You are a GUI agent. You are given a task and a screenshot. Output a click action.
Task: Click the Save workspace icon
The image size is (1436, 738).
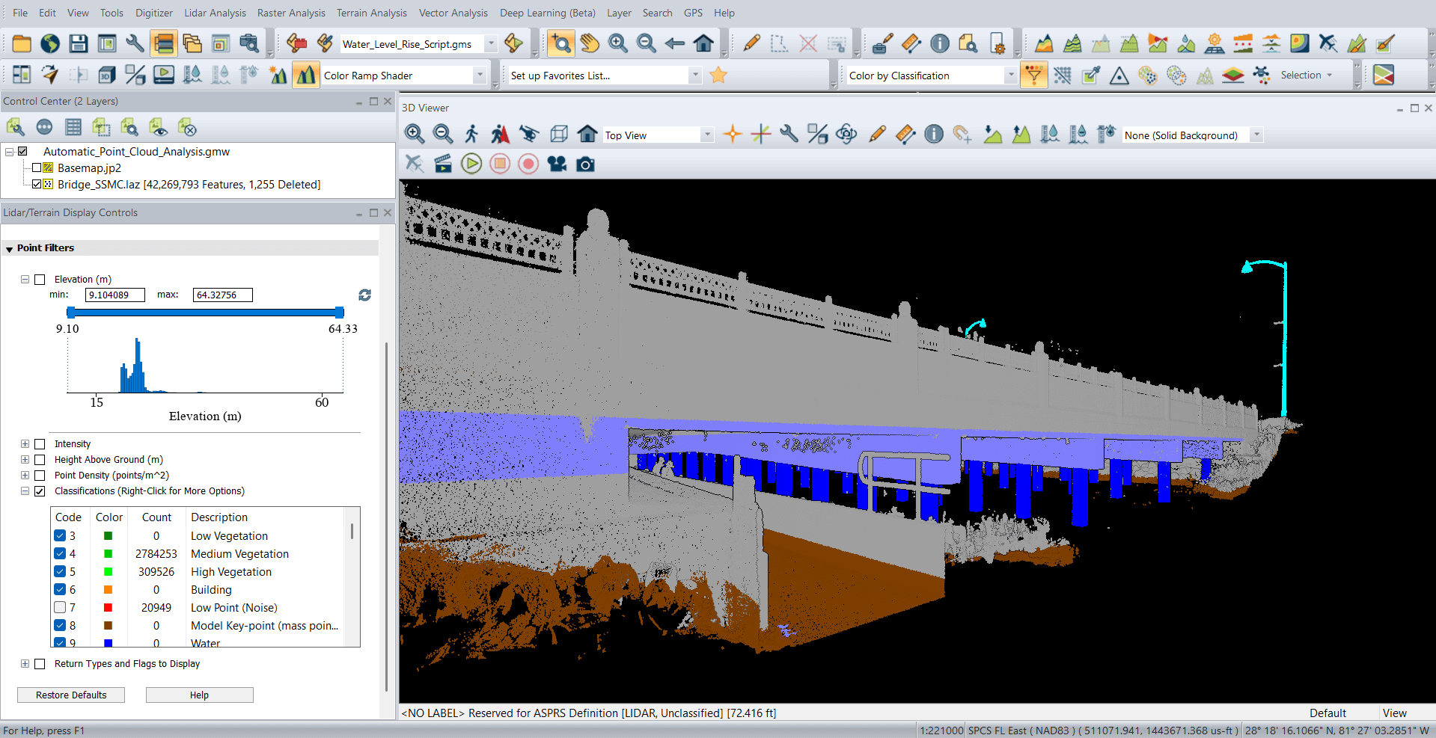coord(78,43)
